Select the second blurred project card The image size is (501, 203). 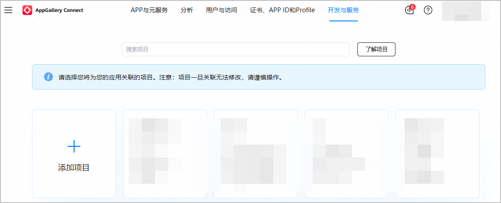pyautogui.click(x=255, y=153)
